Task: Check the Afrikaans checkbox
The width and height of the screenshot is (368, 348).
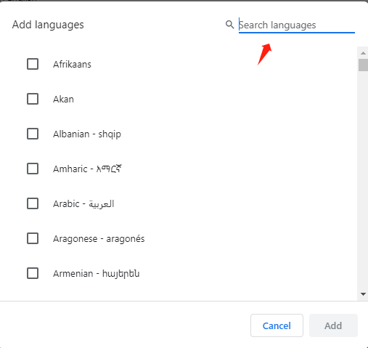Action: point(33,64)
